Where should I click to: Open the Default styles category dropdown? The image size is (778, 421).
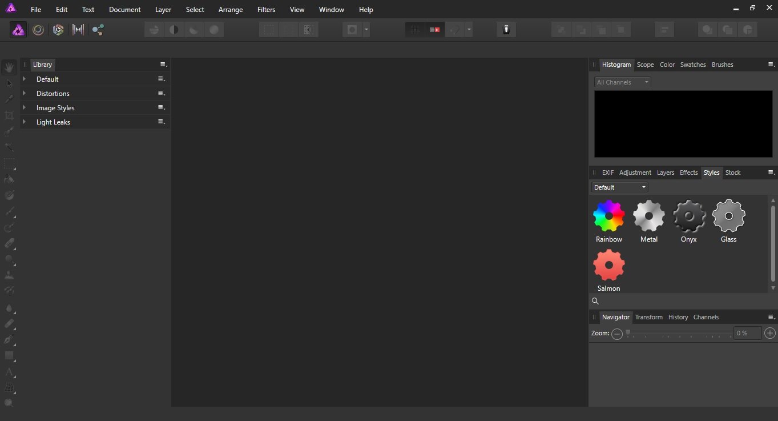pos(619,187)
